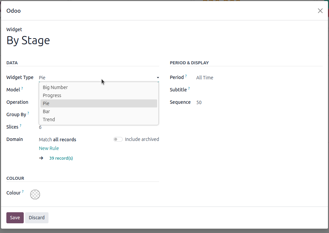
Task: Click the arrow icon beside record count
Action: [41, 158]
